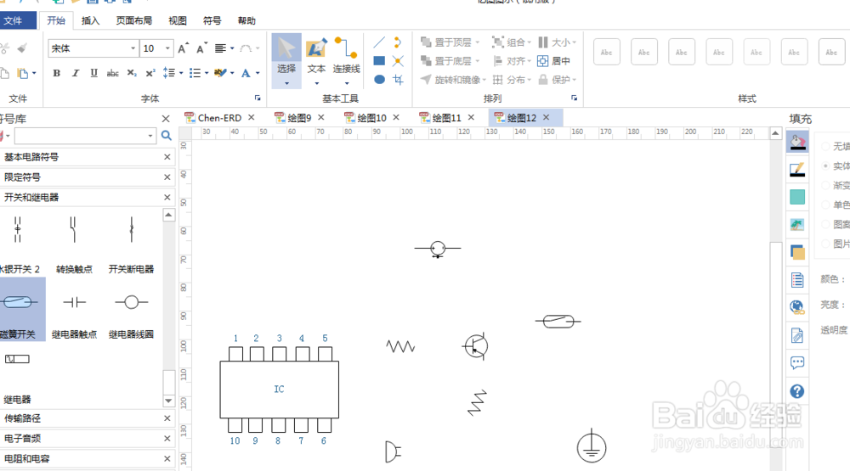The width and height of the screenshot is (850, 471).
Task: Expand the 大小 size dropdown
Action: 574,42
